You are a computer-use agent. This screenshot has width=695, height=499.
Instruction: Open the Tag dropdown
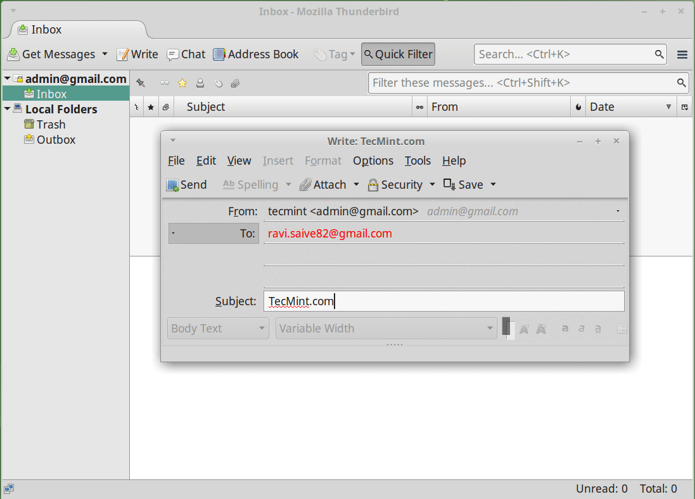click(x=335, y=54)
